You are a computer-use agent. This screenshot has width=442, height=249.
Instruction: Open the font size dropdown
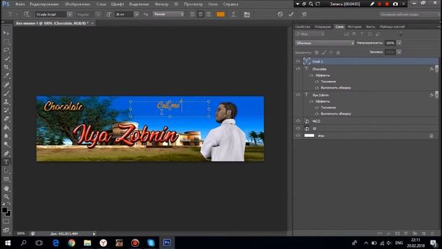(x=137, y=15)
